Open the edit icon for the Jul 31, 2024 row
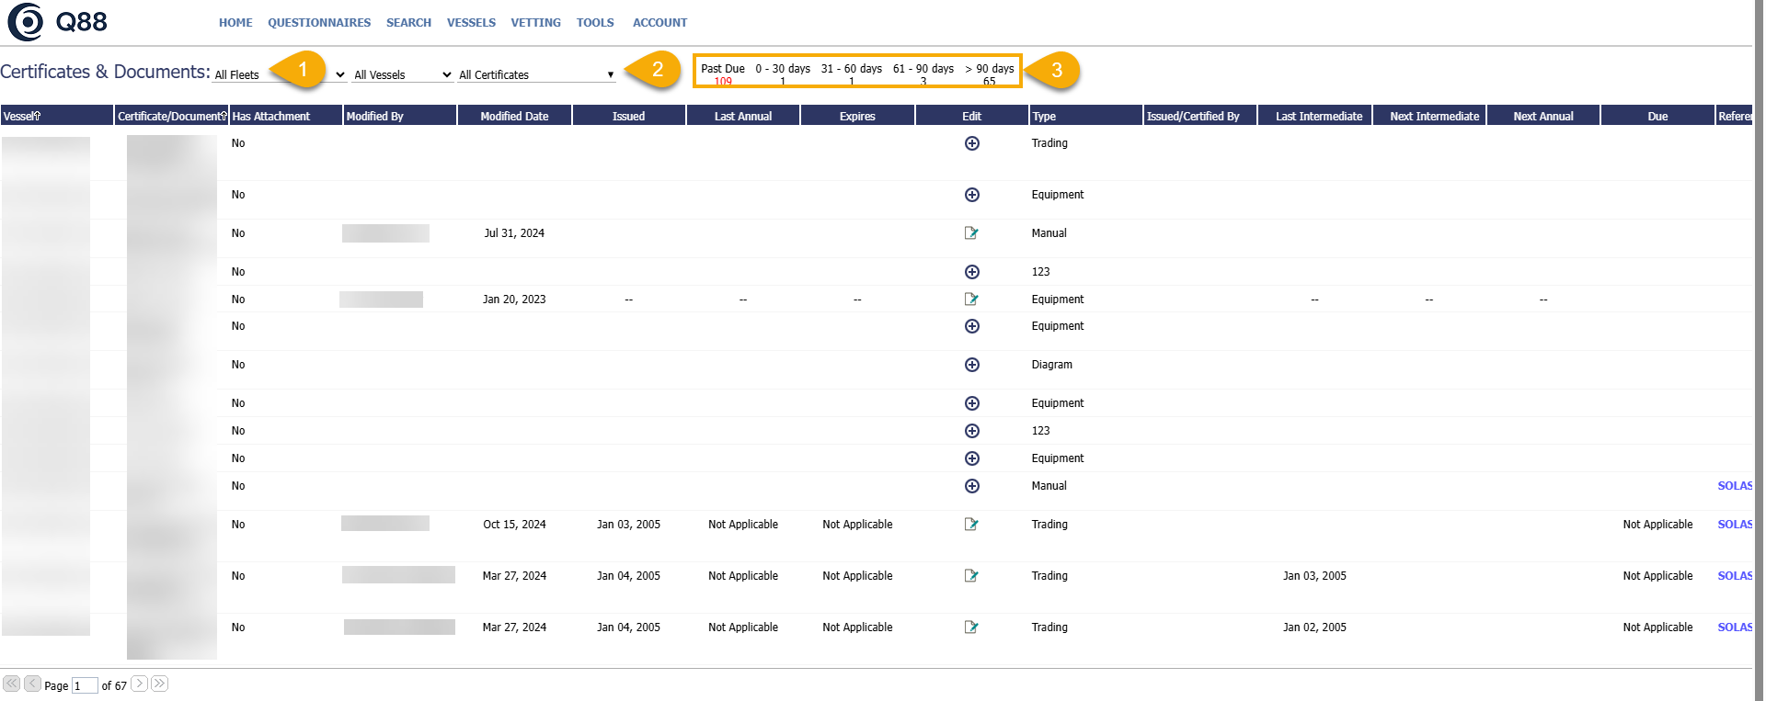Screen dimensions: 1766x701 [971, 233]
